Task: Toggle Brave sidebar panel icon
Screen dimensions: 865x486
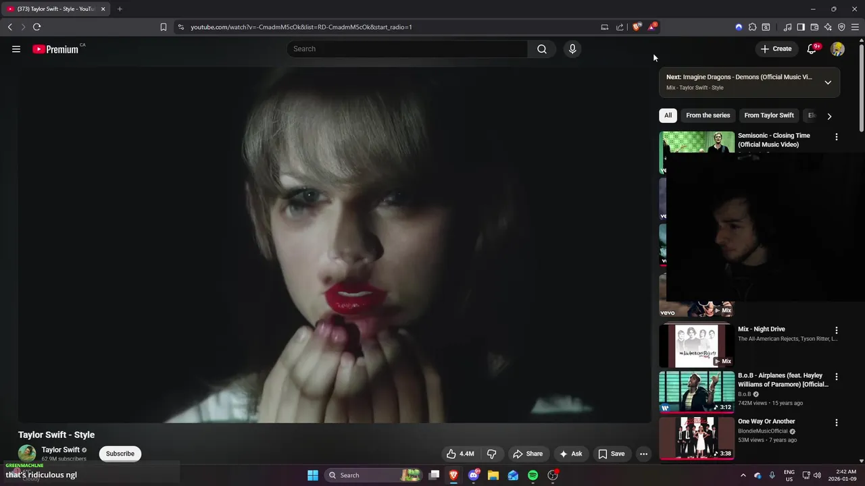Action: (x=801, y=27)
